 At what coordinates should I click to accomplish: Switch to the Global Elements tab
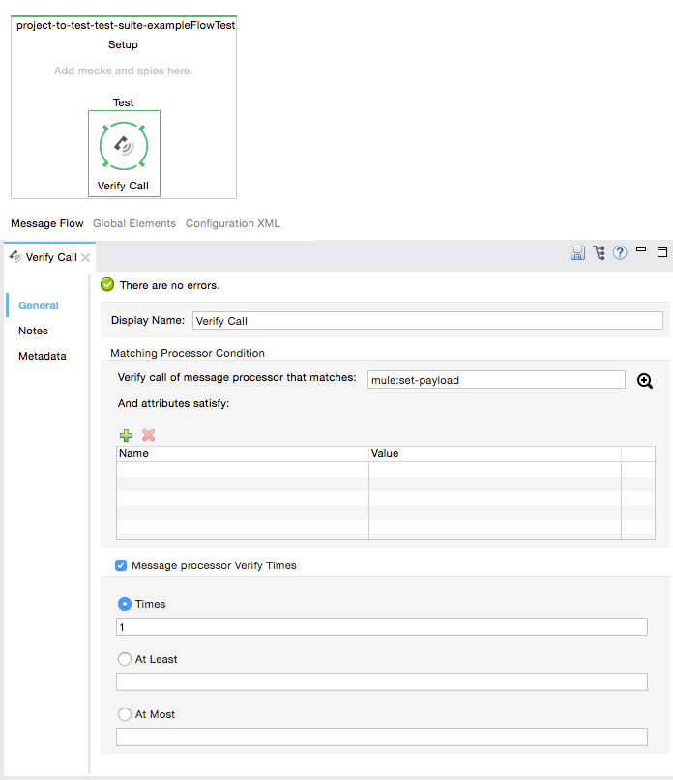(134, 223)
